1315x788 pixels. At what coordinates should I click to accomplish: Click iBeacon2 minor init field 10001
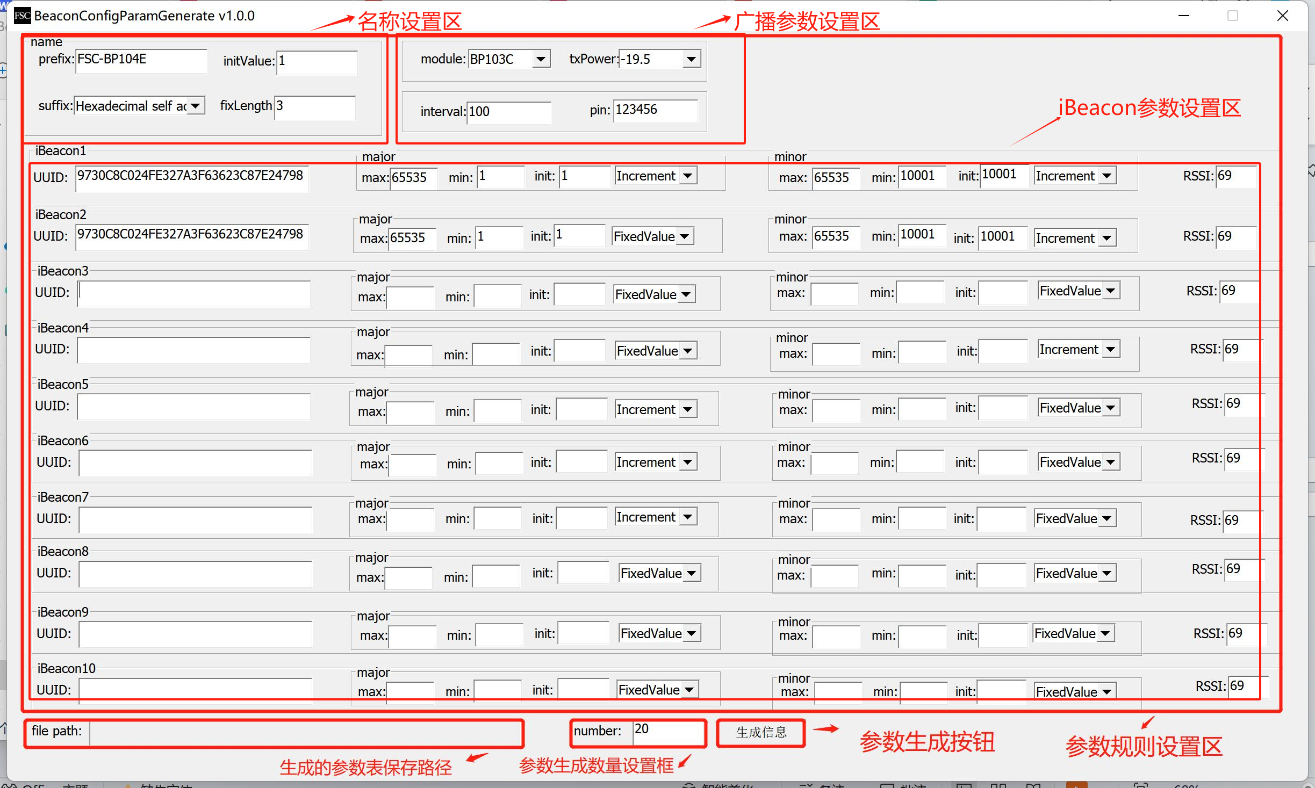pyautogui.click(x=1003, y=237)
